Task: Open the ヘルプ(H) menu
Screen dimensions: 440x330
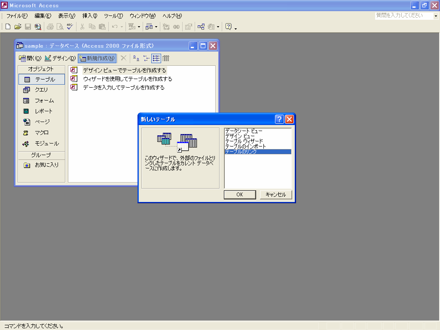Action: coord(172,16)
